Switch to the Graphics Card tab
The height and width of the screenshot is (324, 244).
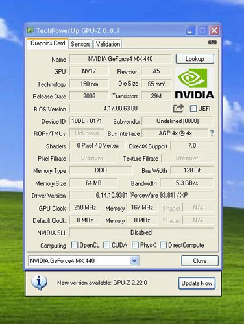[48, 43]
